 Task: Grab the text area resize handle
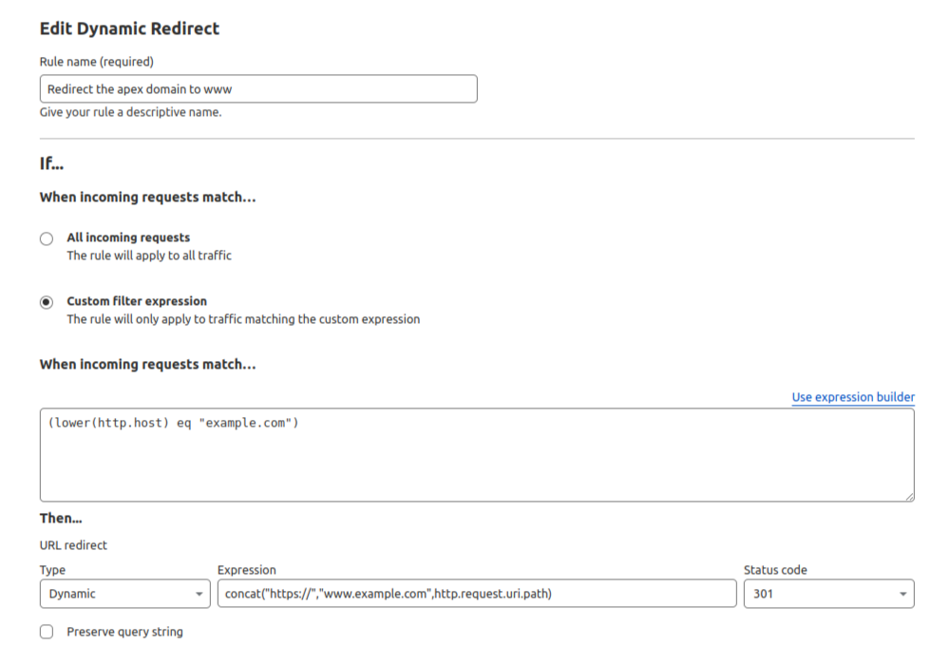click(909, 496)
